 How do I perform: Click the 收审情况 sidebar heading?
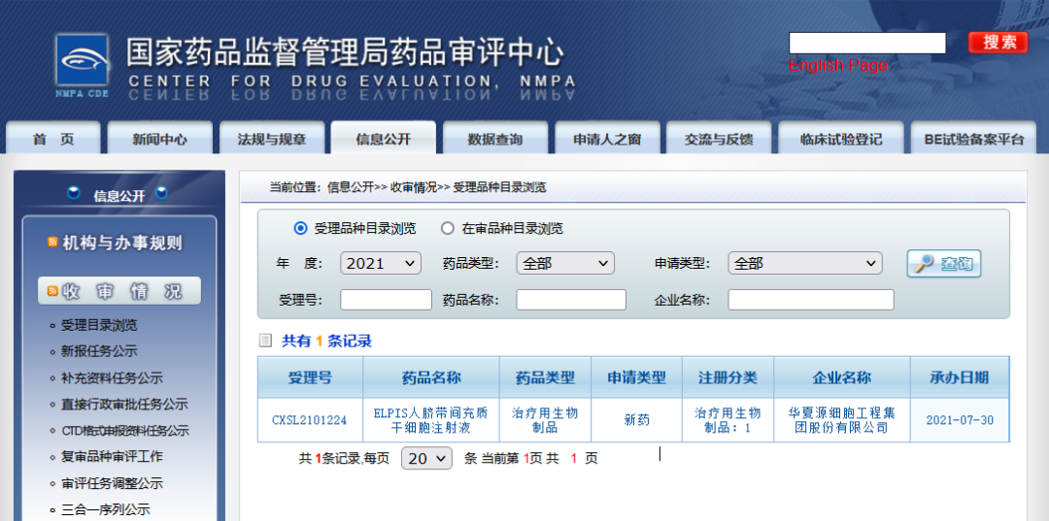(x=119, y=290)
